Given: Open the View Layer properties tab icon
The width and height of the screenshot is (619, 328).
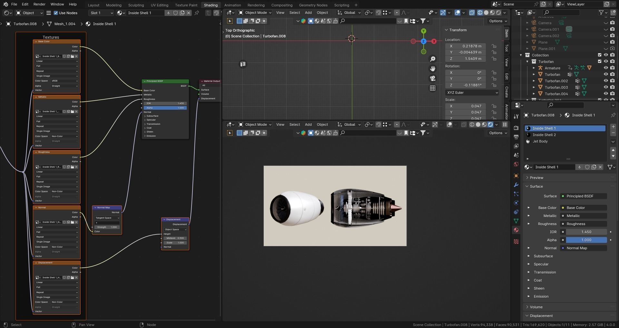Looking at the screenshot, I should click(x=516, y=146).
